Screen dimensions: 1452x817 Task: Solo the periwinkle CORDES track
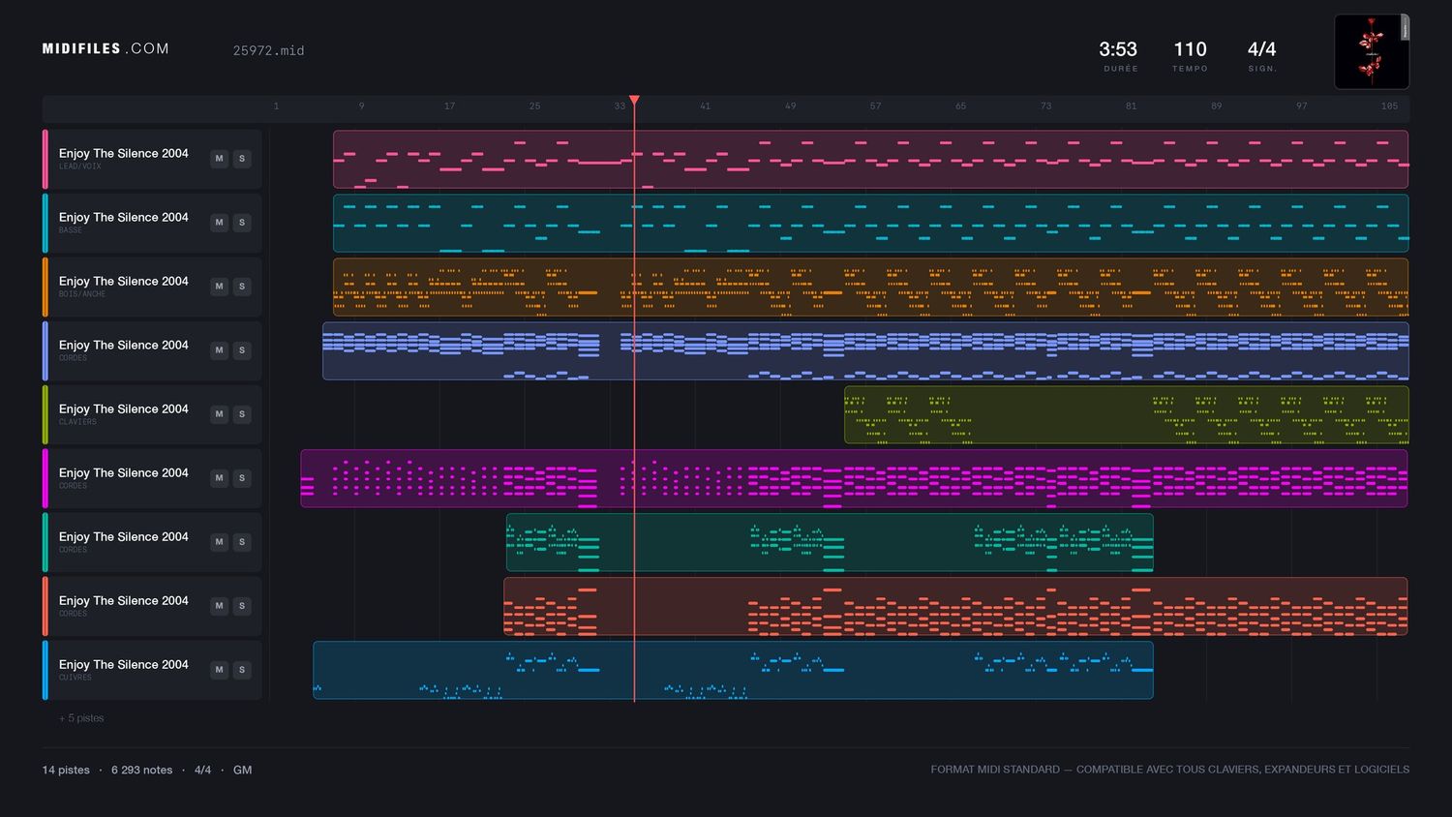coord(242,350)
